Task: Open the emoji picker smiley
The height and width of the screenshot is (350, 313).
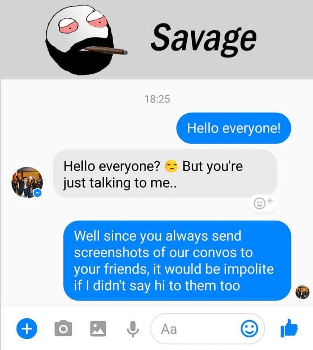Action: [250, 329]
